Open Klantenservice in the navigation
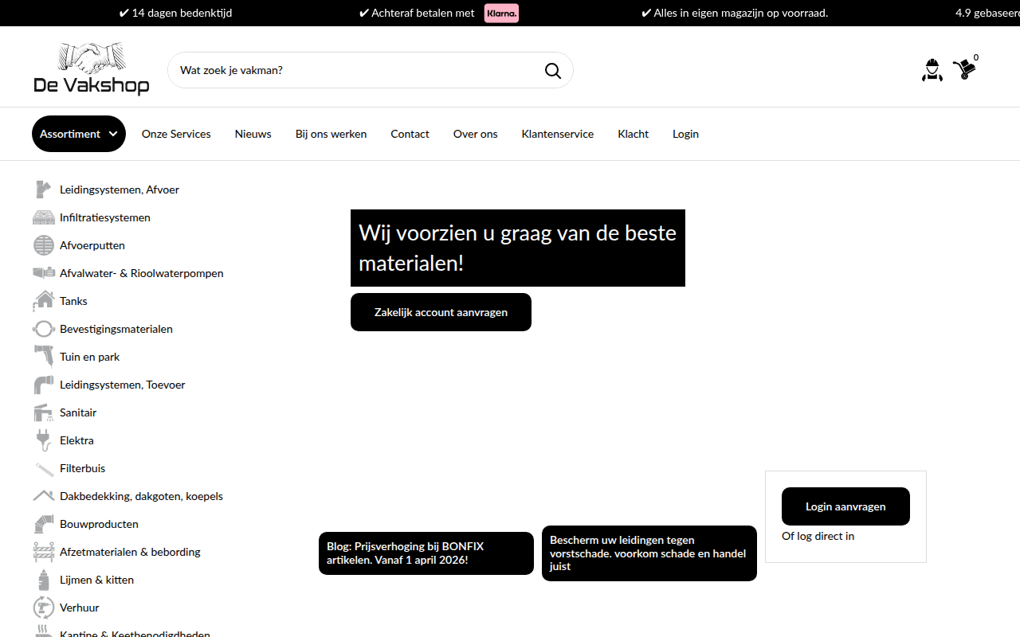This screenshot has height=637, width=1020. coord(558,134)
